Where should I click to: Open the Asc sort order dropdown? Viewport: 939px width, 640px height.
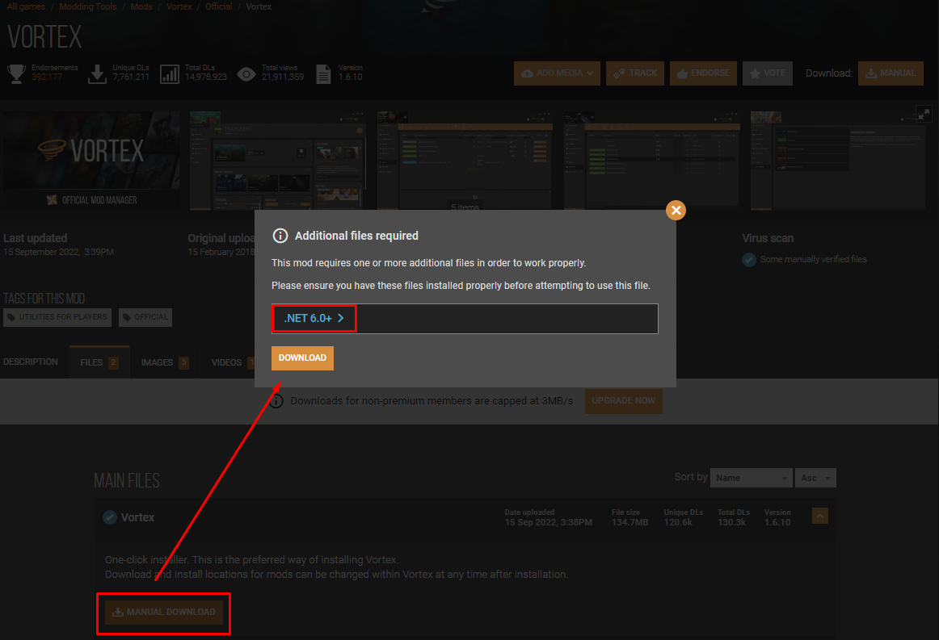tap(815, 478)
